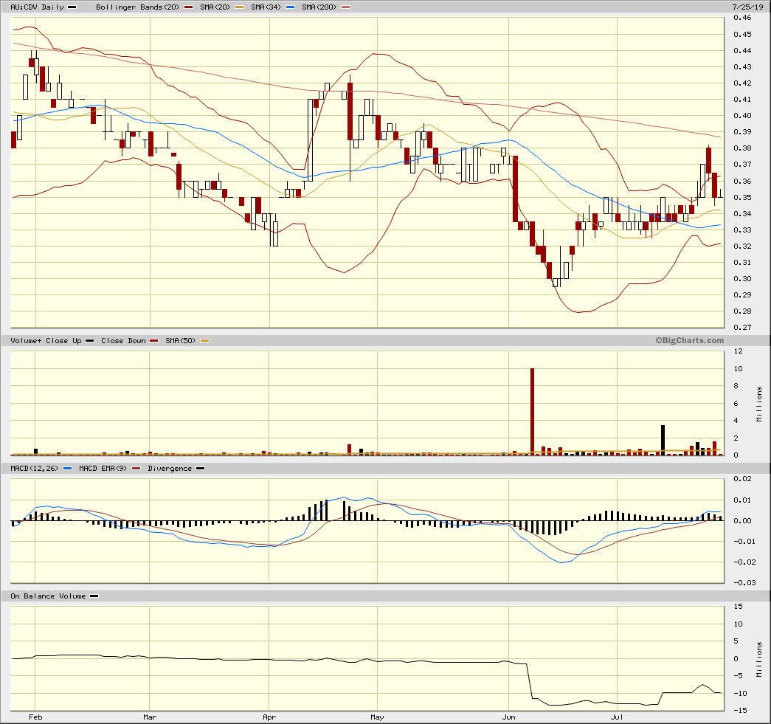Click the 0.30 price axis label
The width and height of the screenshot is (771, 724).
coord(742,279)
